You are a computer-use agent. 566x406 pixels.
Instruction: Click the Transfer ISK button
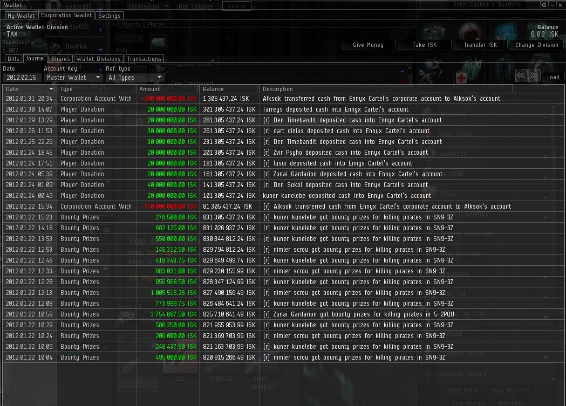tap(480, 45)
